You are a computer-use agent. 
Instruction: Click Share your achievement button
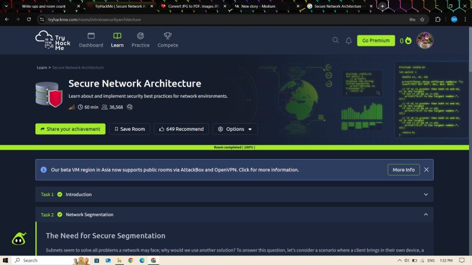click(x=70, y=129)
